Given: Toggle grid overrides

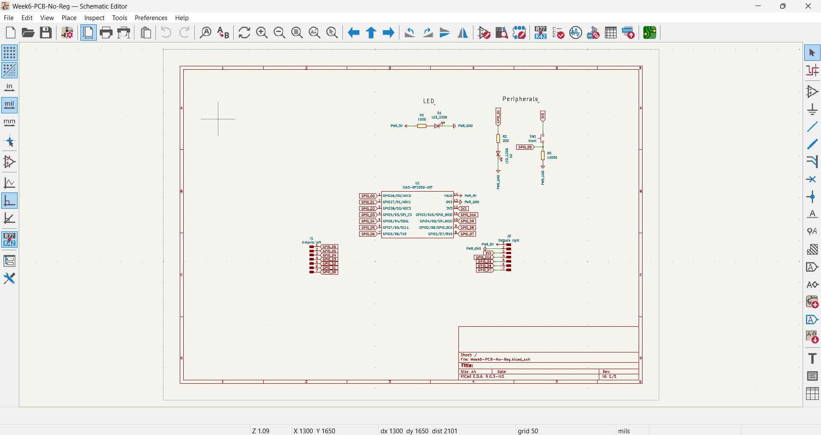Looking at the screenshot, I should [9, 70].
